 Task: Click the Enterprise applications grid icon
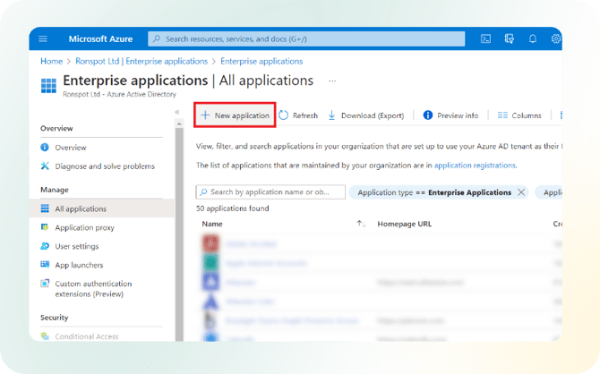click(x=48, y=85)
